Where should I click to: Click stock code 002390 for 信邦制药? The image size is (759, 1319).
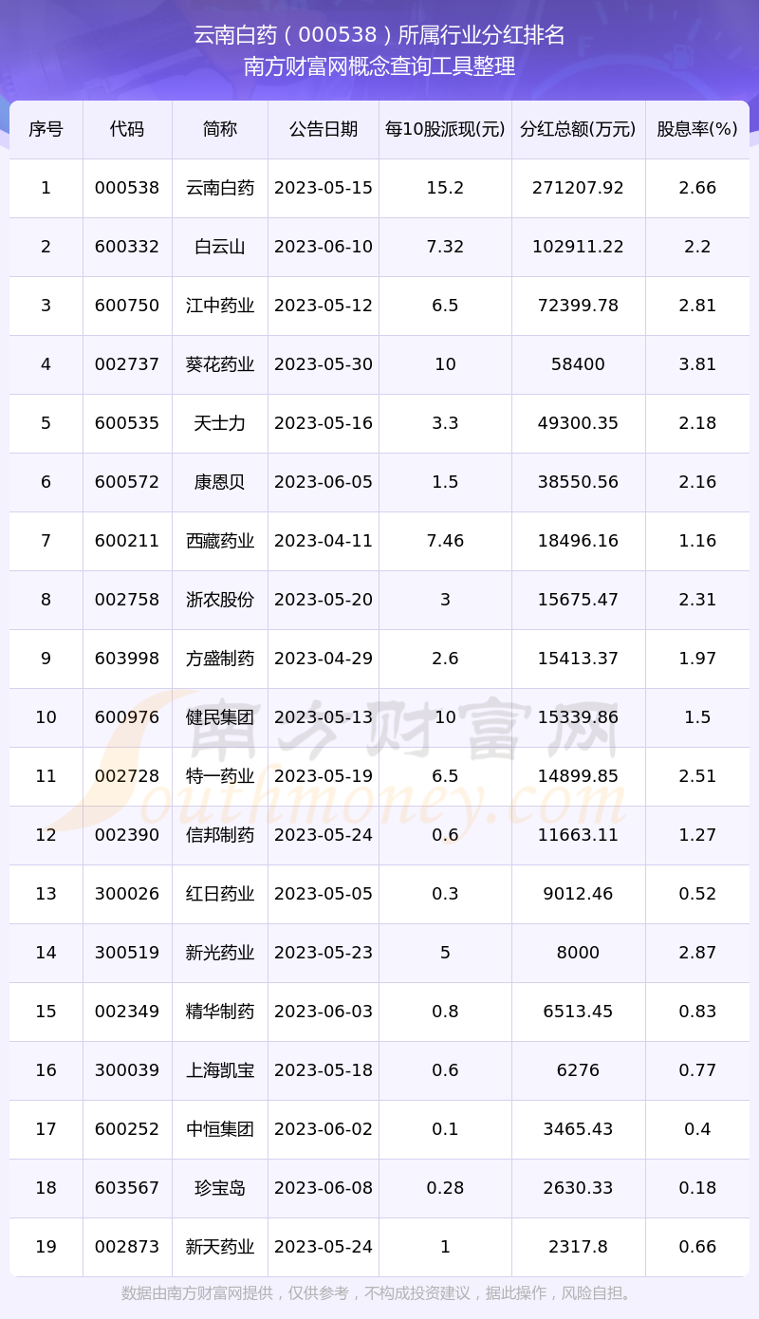127,835
